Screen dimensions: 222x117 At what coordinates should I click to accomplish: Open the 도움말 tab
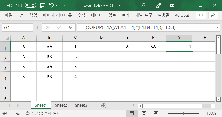[163, 15]
